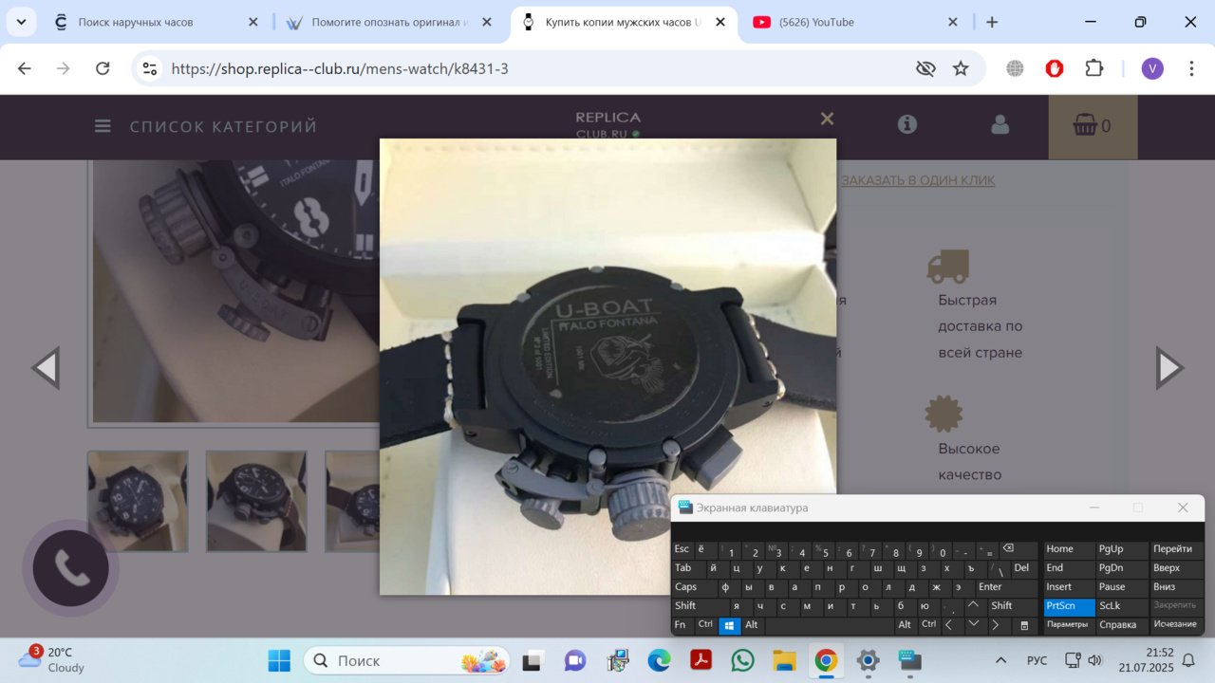The height and width of the screenshot is (683, 1215).
Task: Toggle ScLk key on the on-screen keyboard
Action: click(x=1110, y=606)
